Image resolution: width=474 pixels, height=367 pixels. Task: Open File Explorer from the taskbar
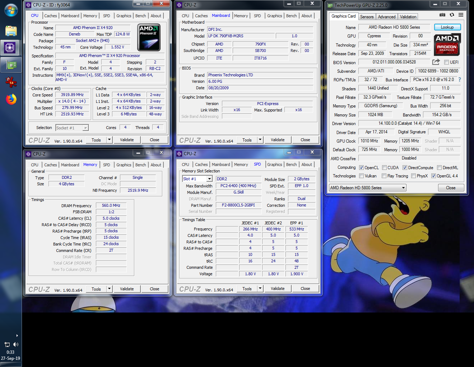click(11, 31)
